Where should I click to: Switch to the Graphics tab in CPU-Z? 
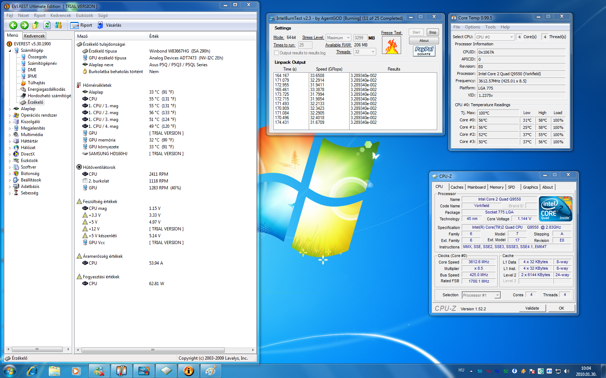[x=530, y=187]
